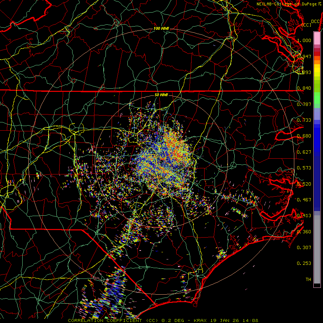The height and width of the screenshot is (323, 323).
Task: Click the 0.680 scale value
Action: pos(304,136)
